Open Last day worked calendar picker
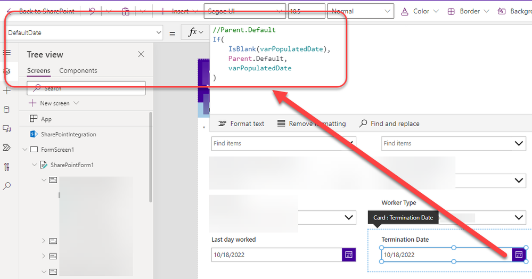532x279 pixels. (349, 255)
